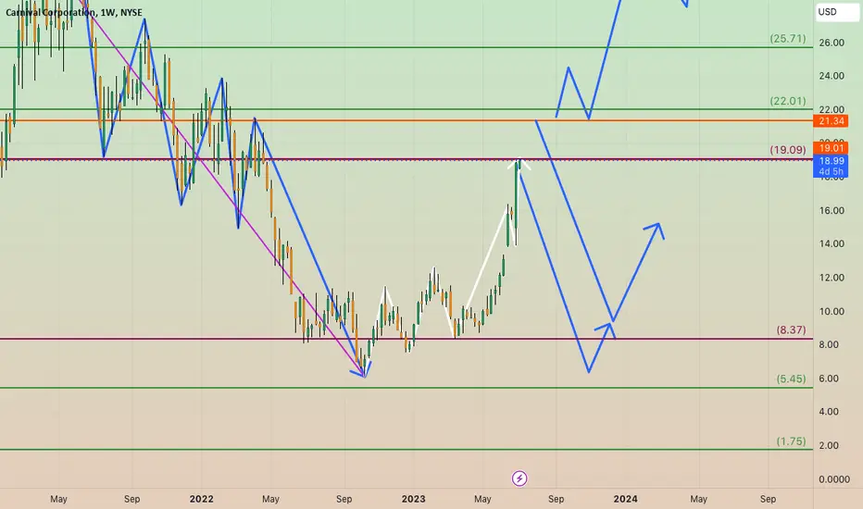Viewport: 863px width, 509px height.
Task: Click the 2022 label on time axis
Action: (201, 499)
